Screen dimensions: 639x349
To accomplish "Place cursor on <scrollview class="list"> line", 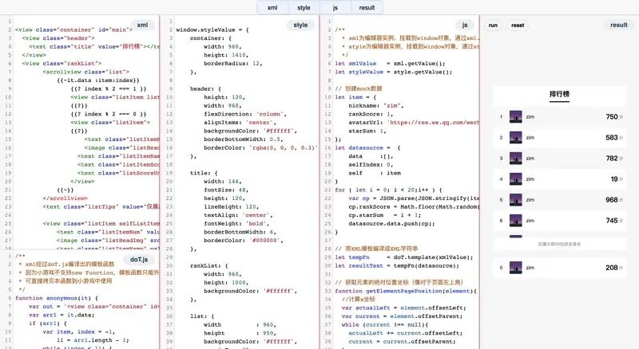I will tap(86, 72).
